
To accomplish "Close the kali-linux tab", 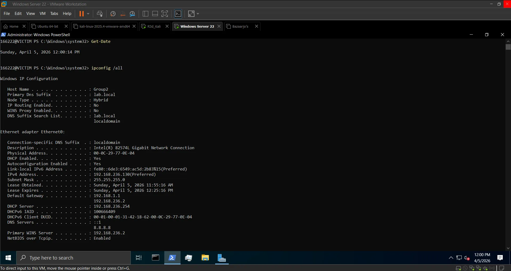I will [x=134, y=26].
